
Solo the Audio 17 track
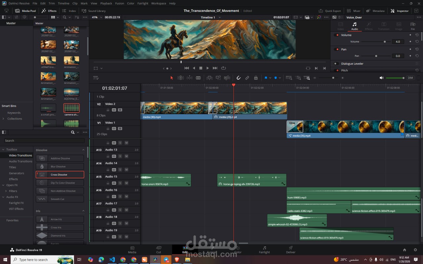coord(120,210)
